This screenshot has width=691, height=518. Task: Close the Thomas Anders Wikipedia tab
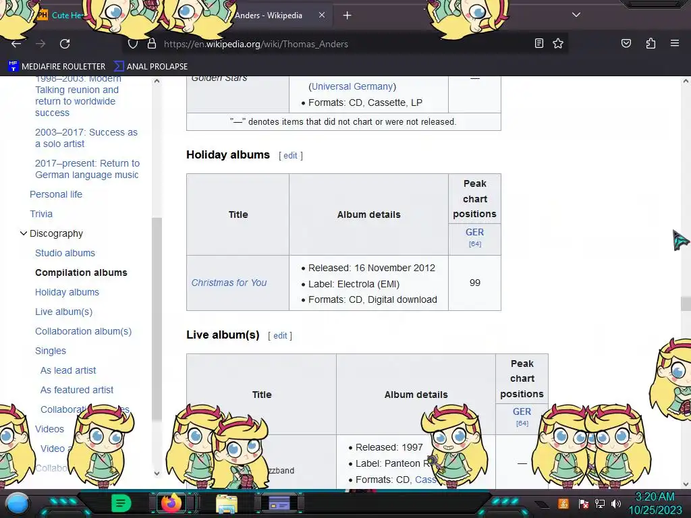(322, 15)
